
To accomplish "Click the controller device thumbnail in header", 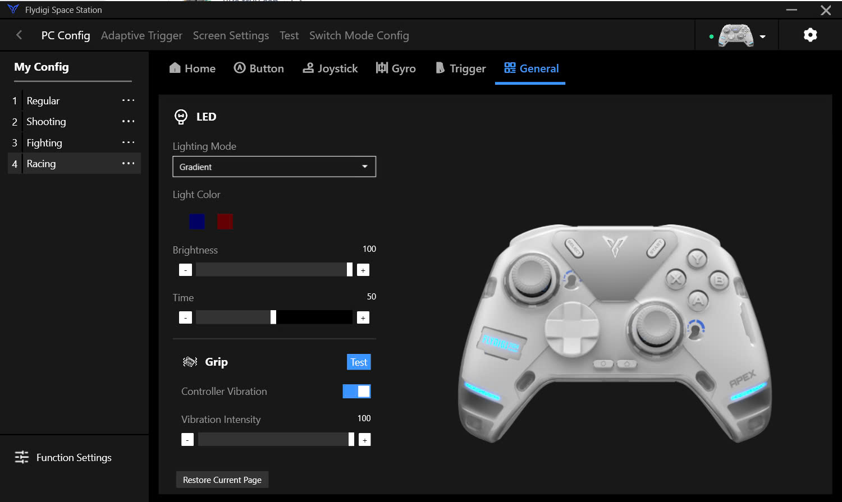I will pos(736,36).
